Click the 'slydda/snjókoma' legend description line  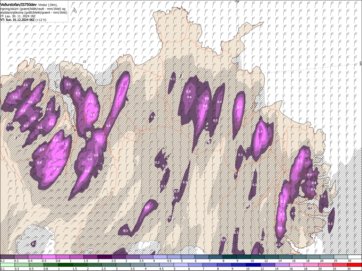pyautogui.click(x=34, y=12)
